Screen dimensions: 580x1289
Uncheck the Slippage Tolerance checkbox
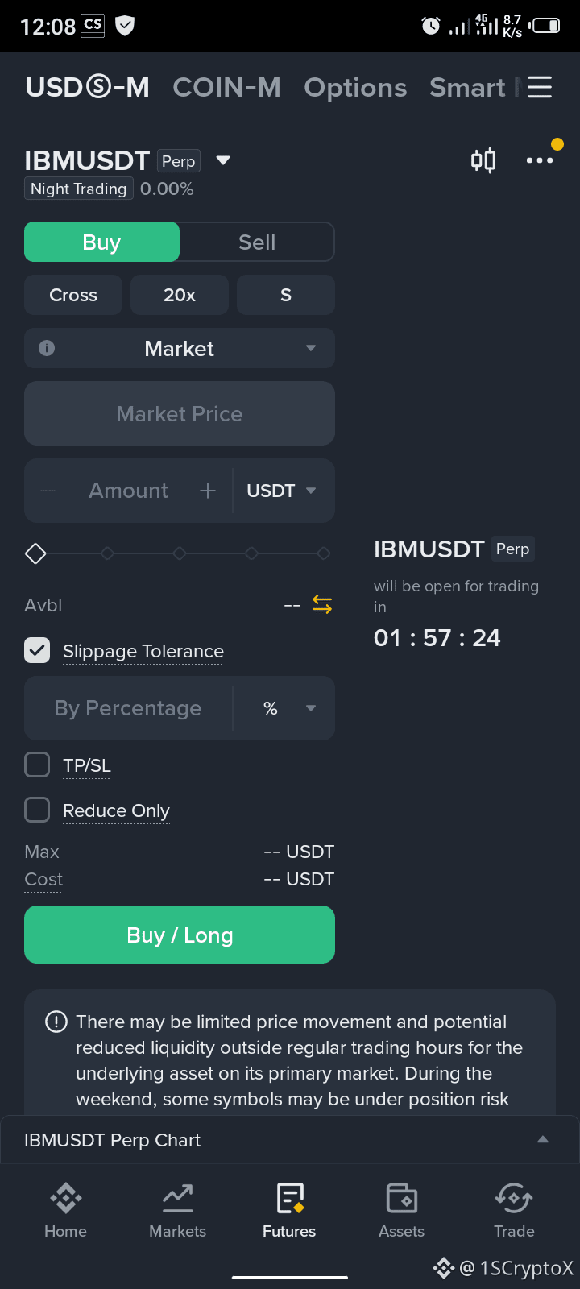[37, 650]
